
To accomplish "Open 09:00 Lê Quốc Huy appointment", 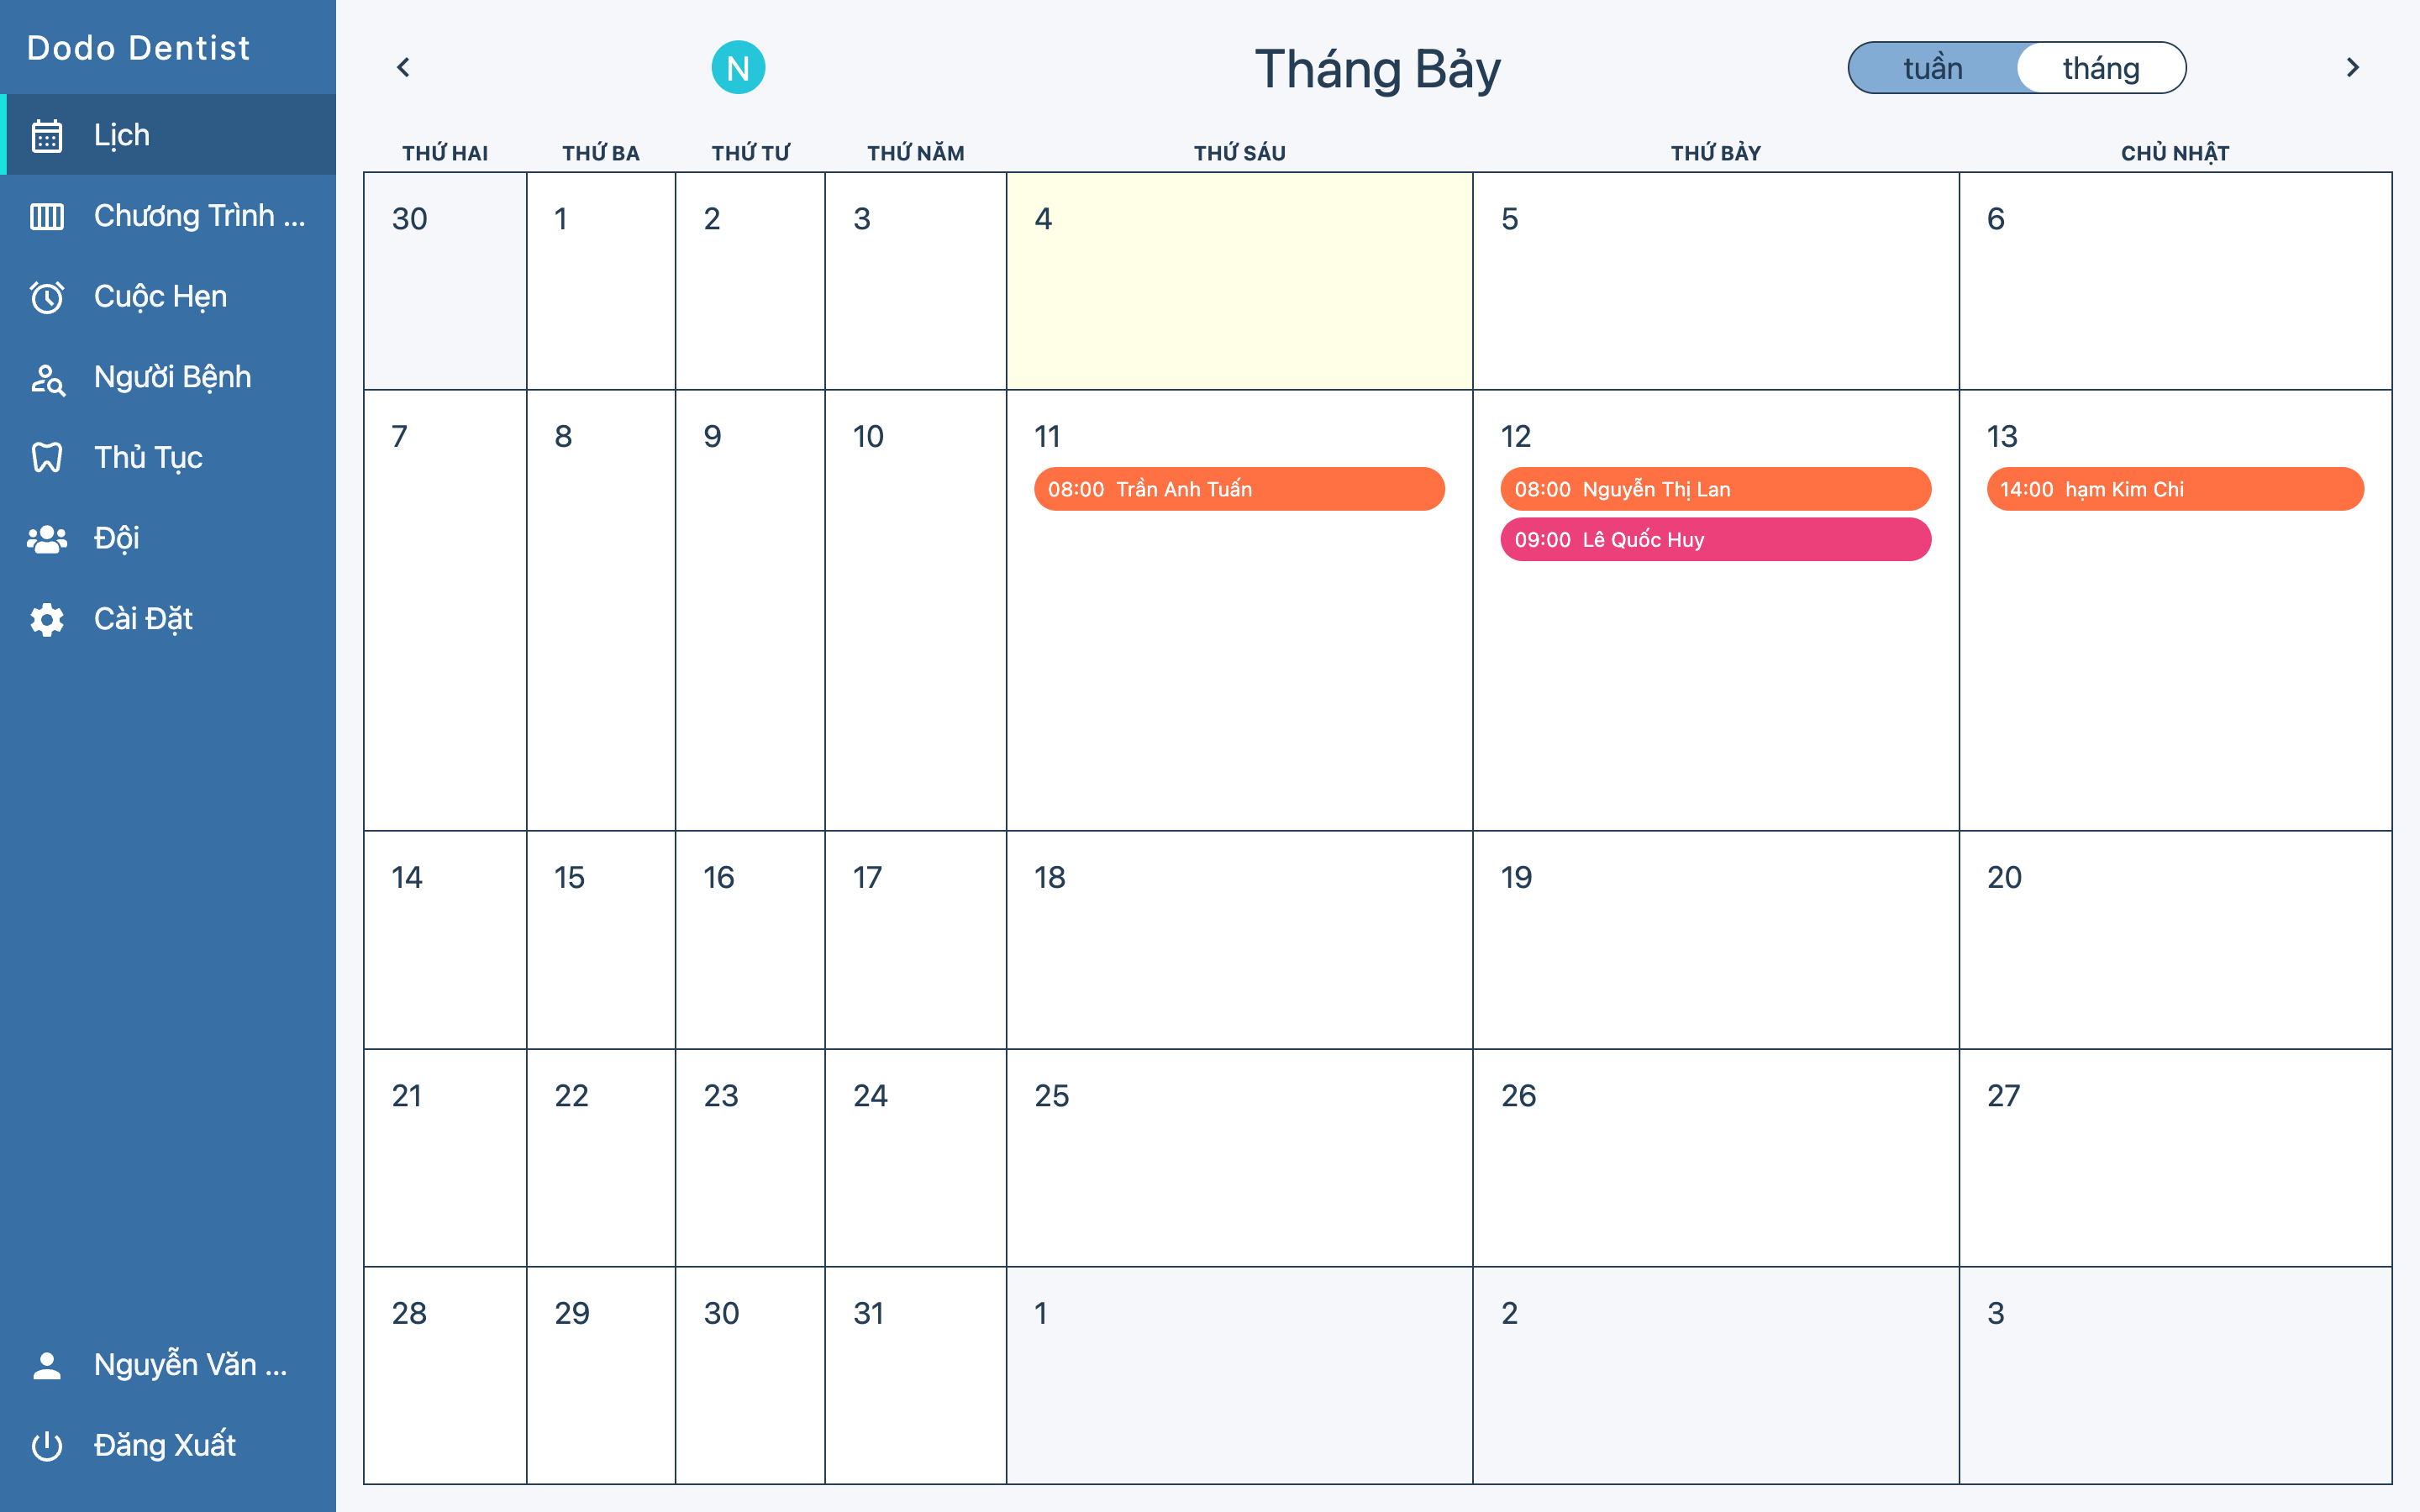I will point(1715,540).
